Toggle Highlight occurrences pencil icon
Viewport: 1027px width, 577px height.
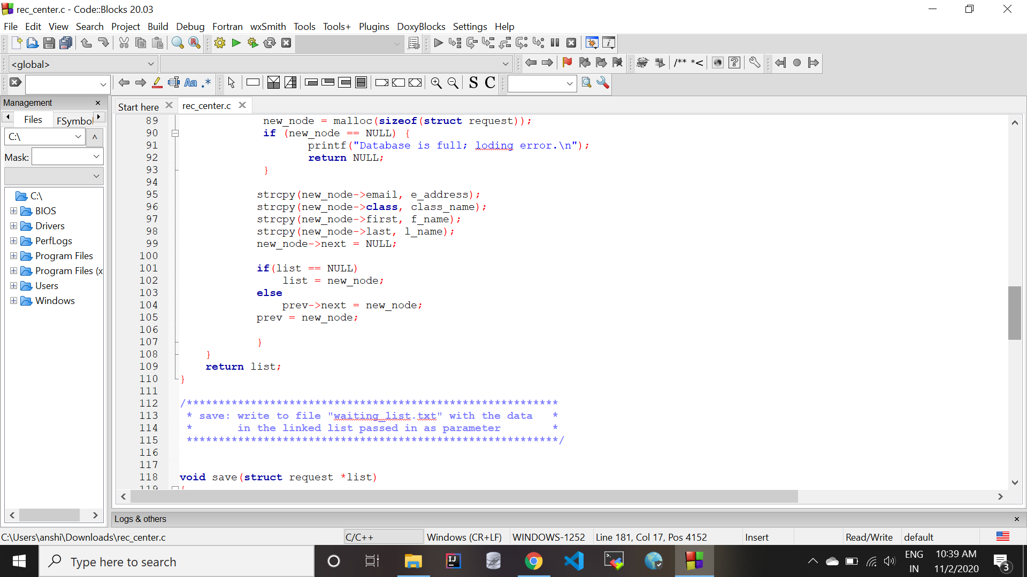coord(157,83)
